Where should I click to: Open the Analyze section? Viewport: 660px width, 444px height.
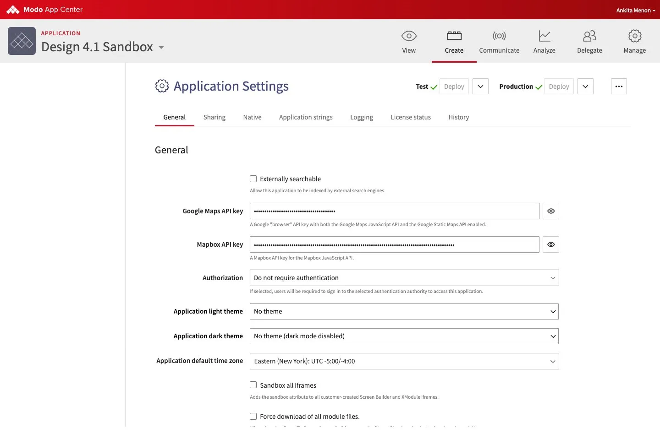coord(544,42)
